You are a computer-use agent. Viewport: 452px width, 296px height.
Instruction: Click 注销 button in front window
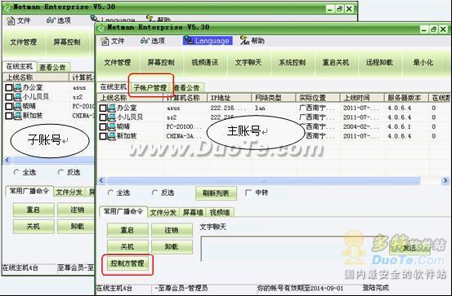point(172,230)
